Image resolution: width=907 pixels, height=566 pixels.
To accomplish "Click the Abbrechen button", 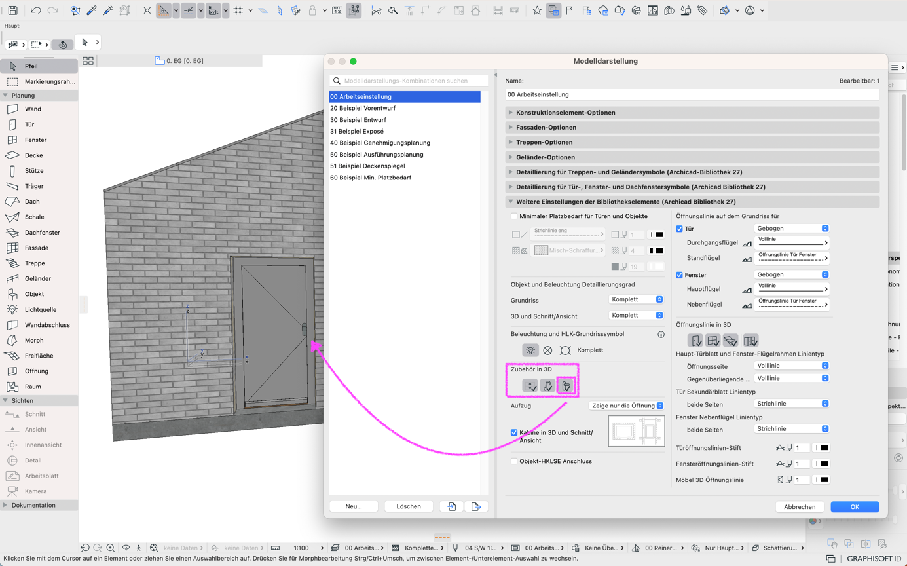I will 800,506.
